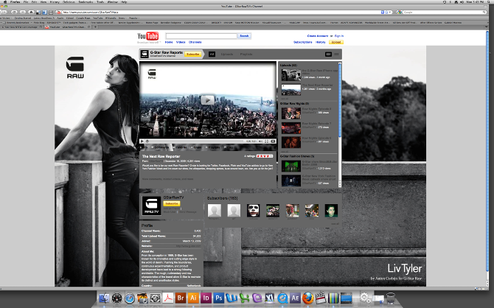Screen dimensions: 494x308
Task: Open the History link
Action: (321, 42)
